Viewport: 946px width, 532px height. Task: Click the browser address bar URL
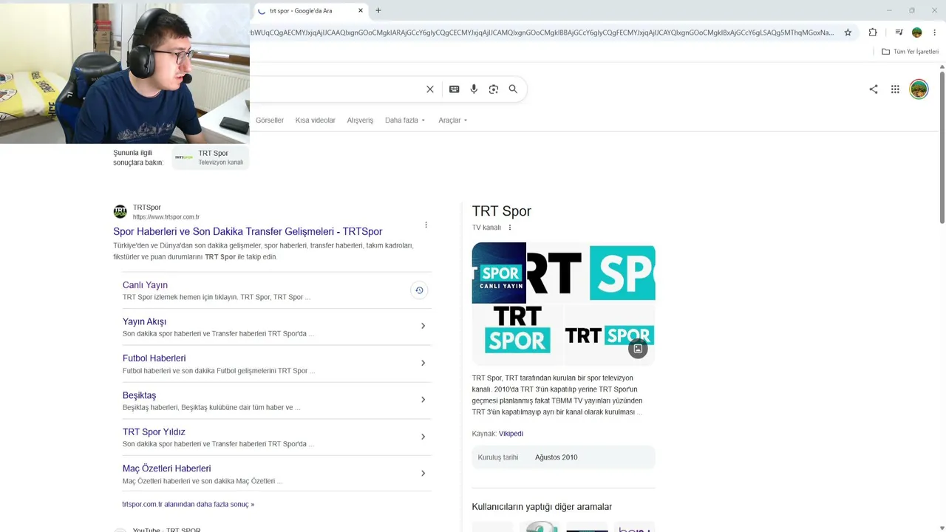[x=543, y=33]
